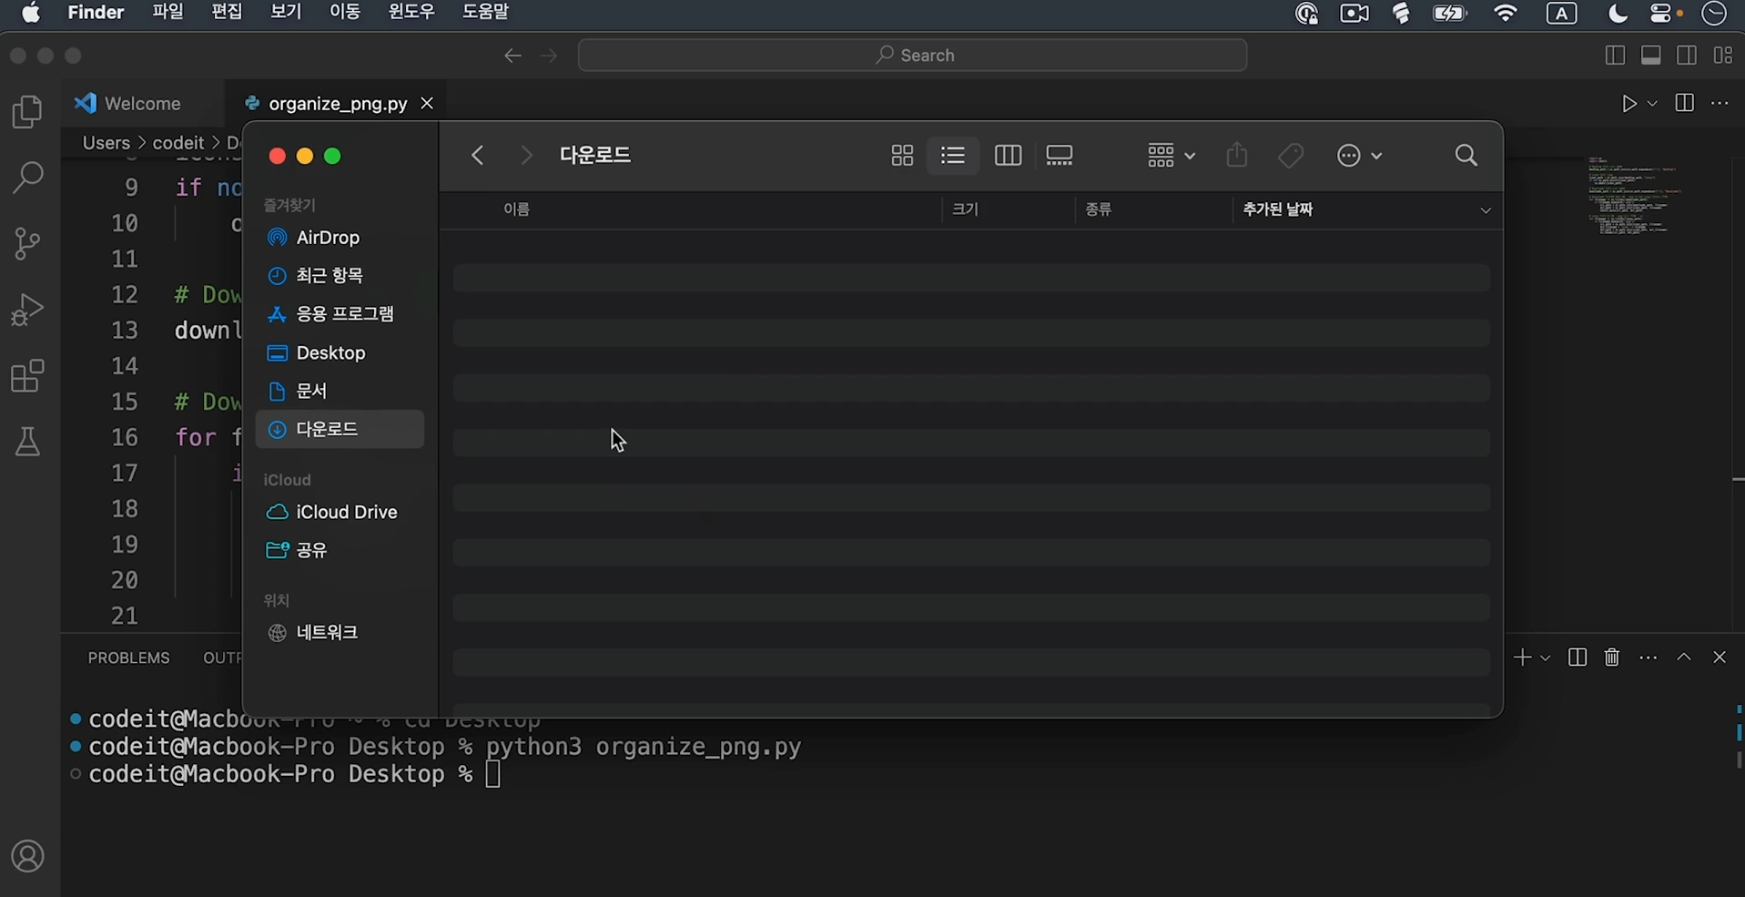Screen dimensions: 1745x897
Task: Sort Finder list by 이름 column
Action: click(516, 209)
